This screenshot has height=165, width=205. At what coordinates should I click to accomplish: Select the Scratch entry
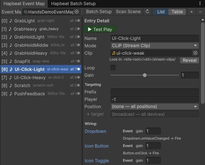click(x=41, y=85)
